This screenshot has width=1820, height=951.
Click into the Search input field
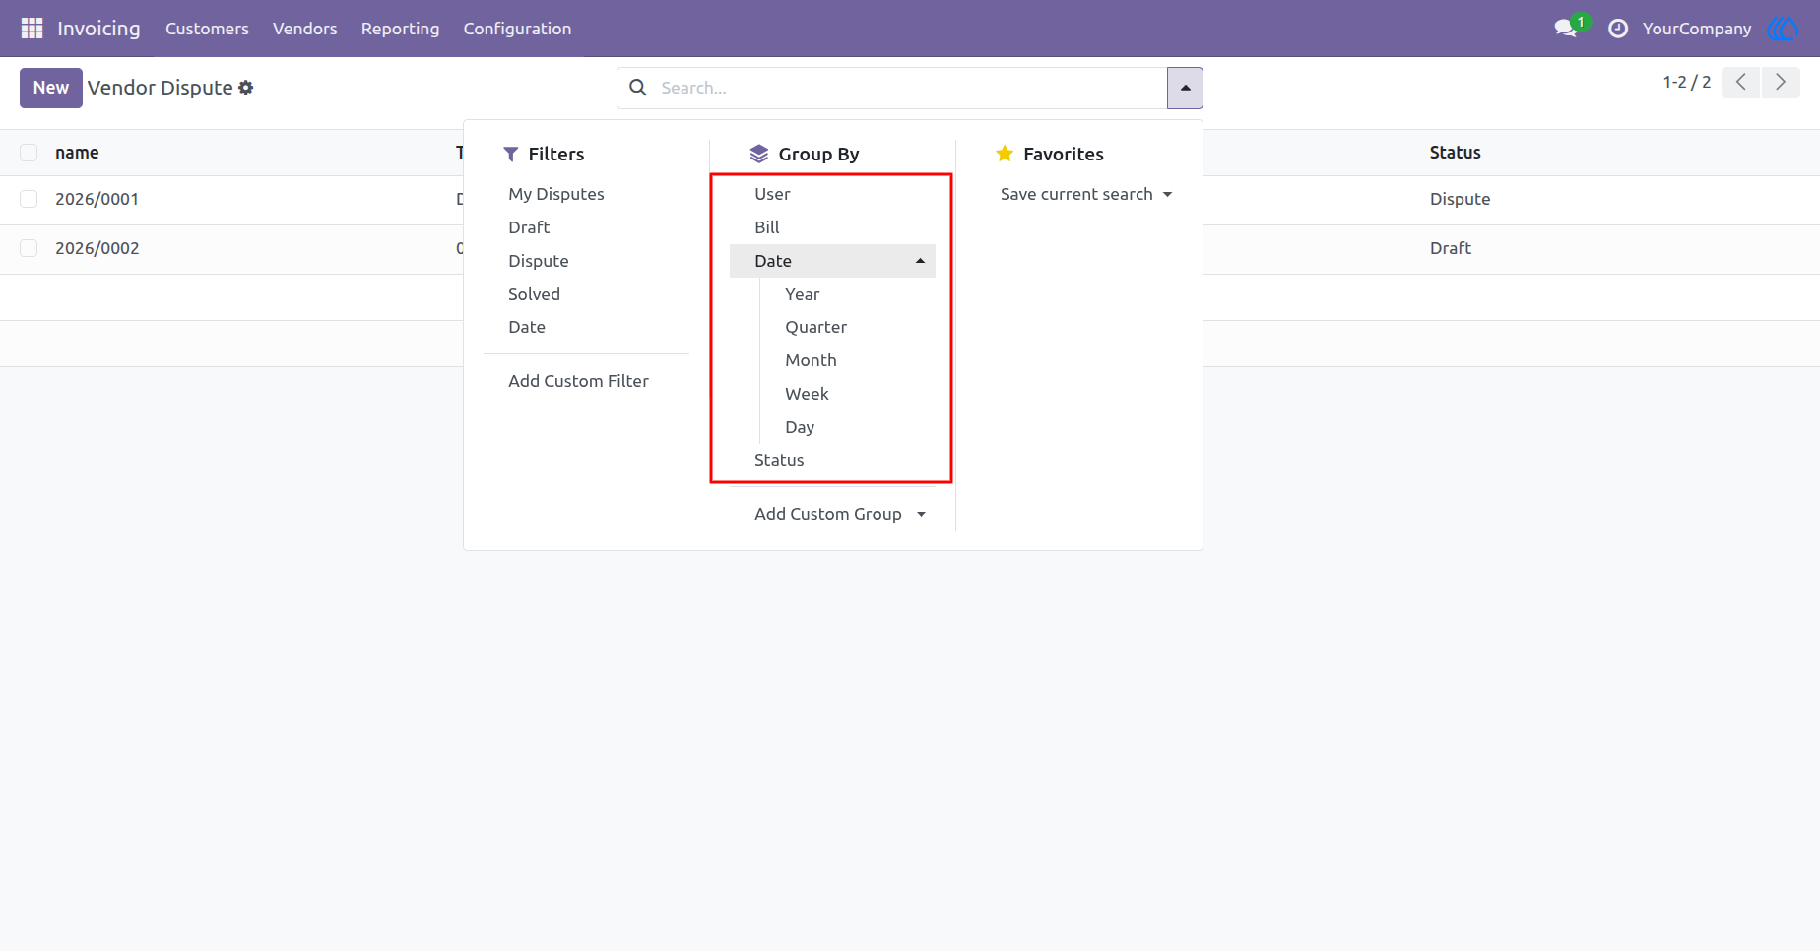coord(906,88)
